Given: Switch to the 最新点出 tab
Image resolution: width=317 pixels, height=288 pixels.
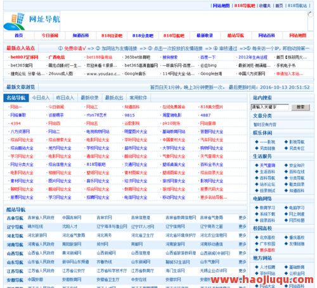Looking at the screenshot, I should click(x=114, y=97).
